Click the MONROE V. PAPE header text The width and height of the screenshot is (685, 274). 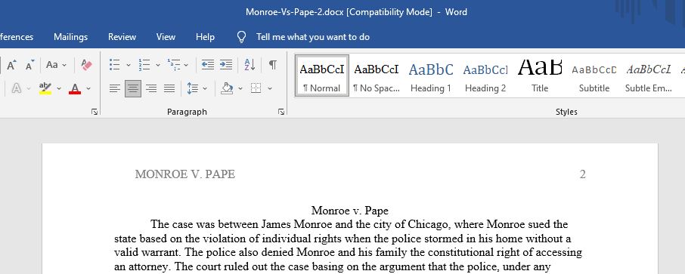coord(185,174)
